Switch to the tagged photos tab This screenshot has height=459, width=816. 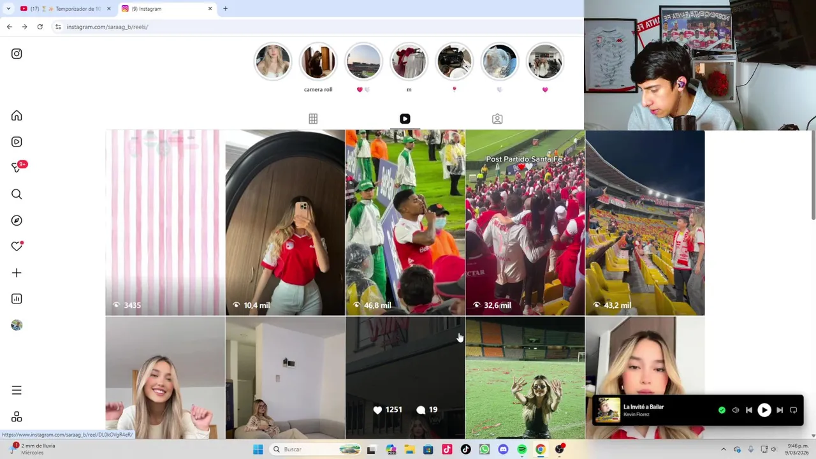click(x=497, y=119)
